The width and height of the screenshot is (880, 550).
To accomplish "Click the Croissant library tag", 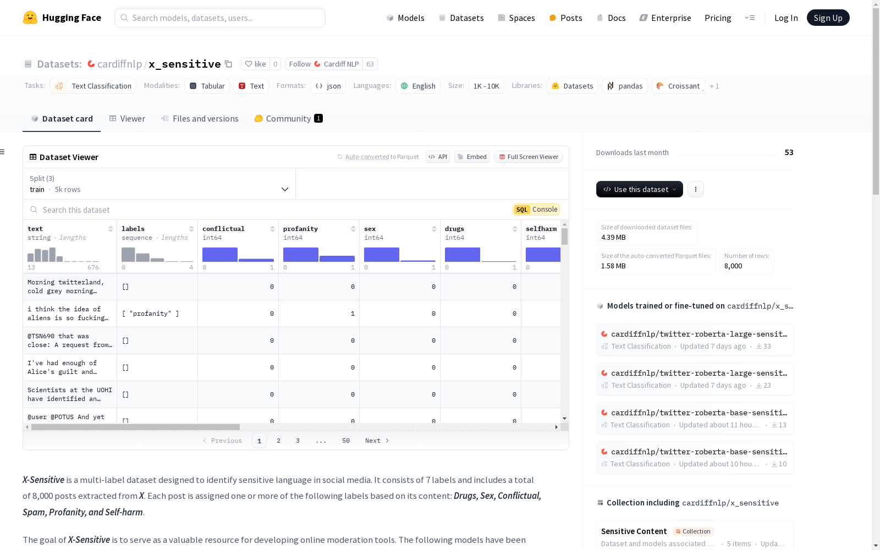I will coord(678,86).
